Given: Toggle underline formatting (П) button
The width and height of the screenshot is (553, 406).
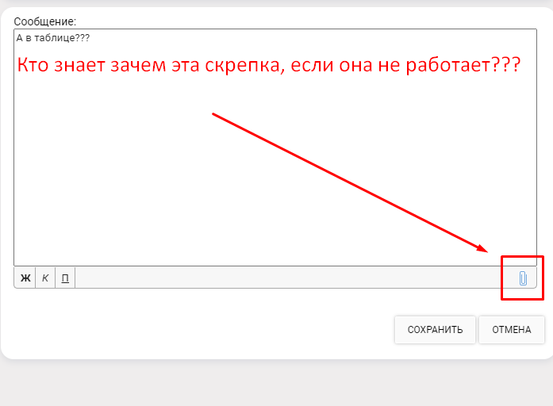Looking at the screenshot, I should click(x=65, y=278).
